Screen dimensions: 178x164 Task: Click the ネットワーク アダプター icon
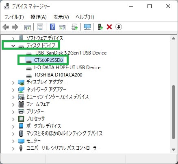pos(21,90)
